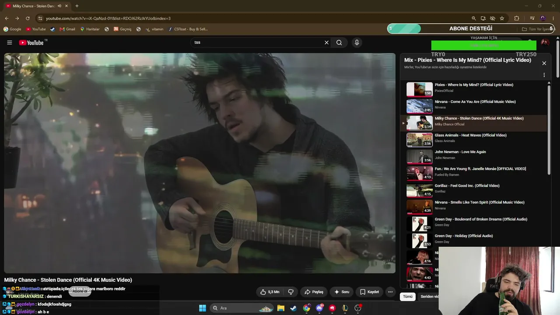Share the video with Paylaş button
This screenshot has height=315, width=560.
pyautogui.click(x=314, y=292)
